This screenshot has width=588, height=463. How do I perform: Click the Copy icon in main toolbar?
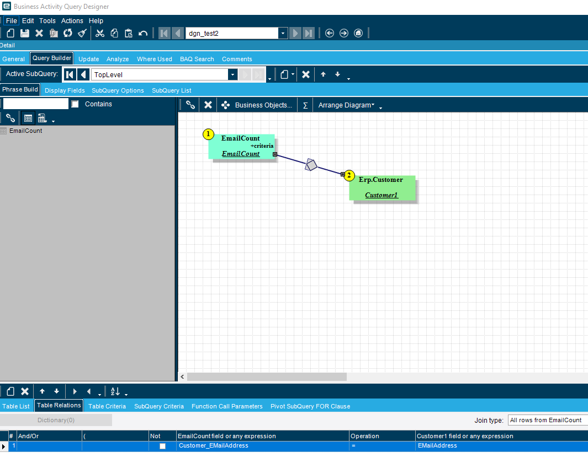point(114,33)
